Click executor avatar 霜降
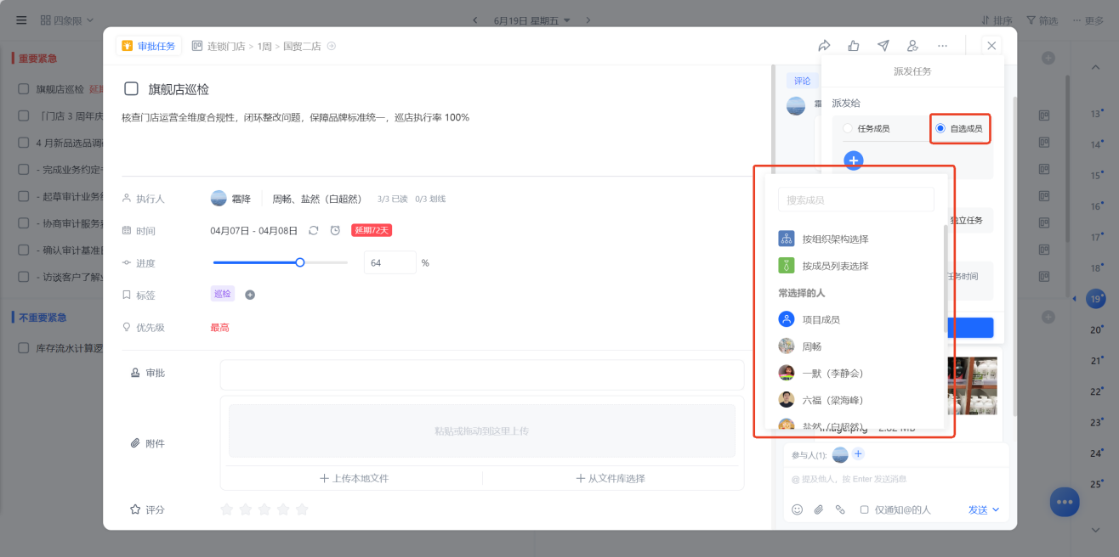 pos(219,198)
